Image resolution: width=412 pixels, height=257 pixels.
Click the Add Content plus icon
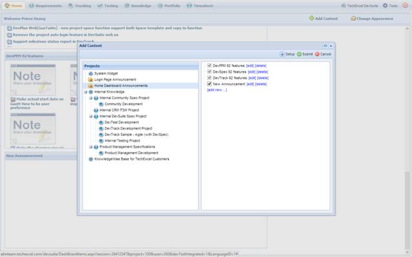[311, 18]
